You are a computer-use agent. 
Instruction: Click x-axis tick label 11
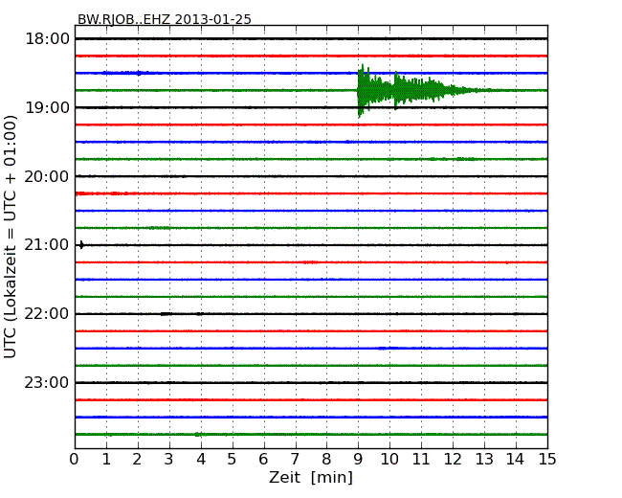pos(421,459)
